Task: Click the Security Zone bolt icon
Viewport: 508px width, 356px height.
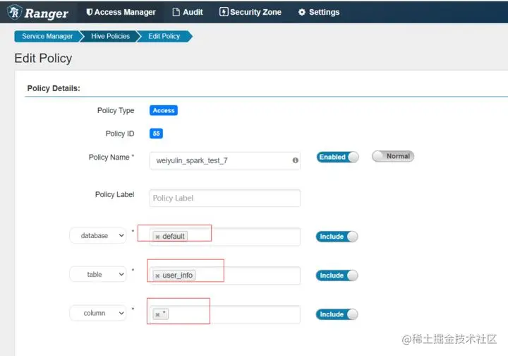Action: coord(224,12)
